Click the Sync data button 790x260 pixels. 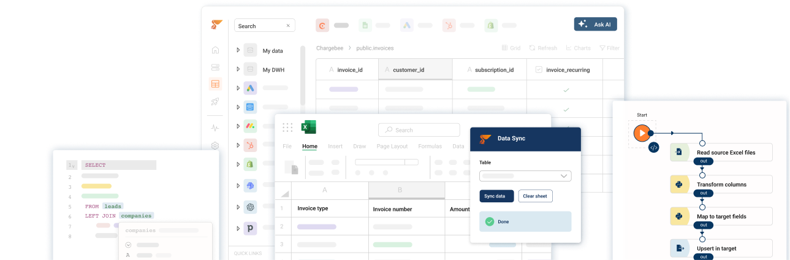pyautogui.click(x=496, y=196)
